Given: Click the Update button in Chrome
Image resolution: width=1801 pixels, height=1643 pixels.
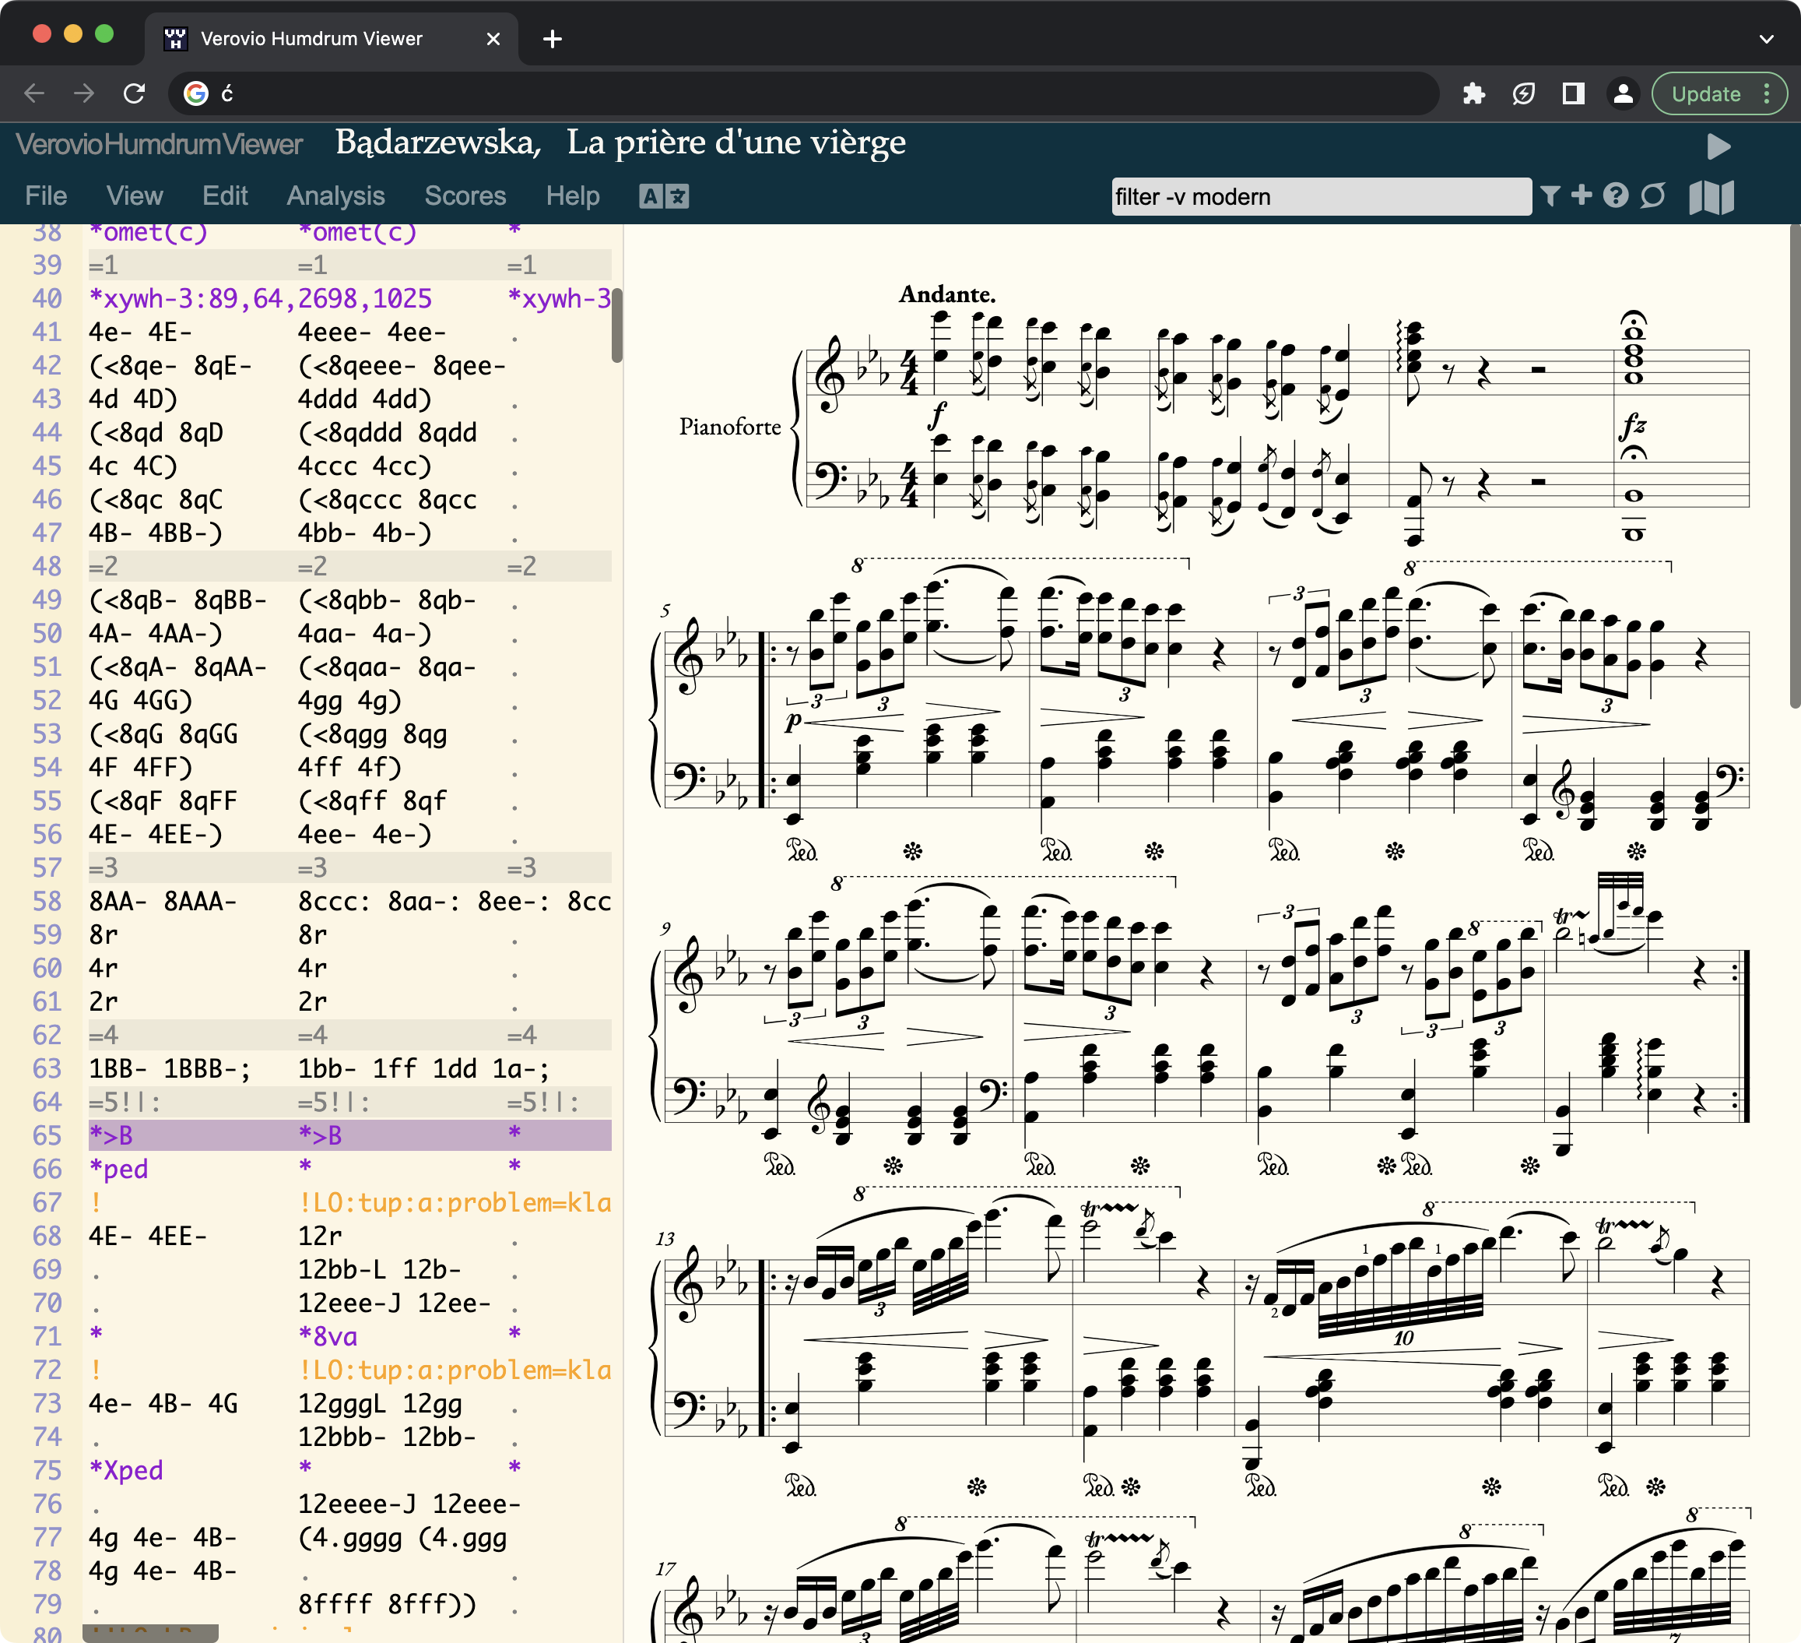Looking at the screenshot, I should coord(1705,93).
